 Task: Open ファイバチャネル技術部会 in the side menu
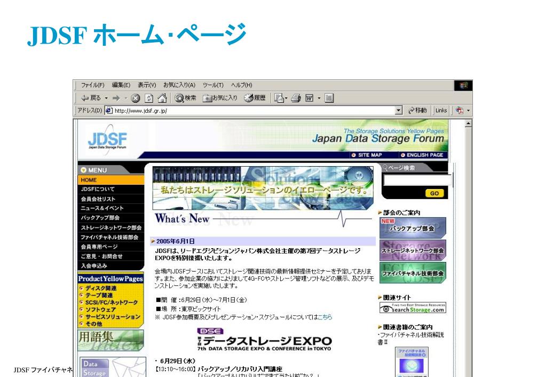(x=110, y=237)
